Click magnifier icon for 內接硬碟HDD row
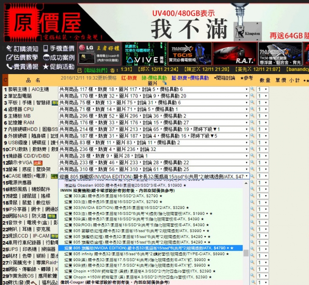The image size is (309, 285). [252, 129]
